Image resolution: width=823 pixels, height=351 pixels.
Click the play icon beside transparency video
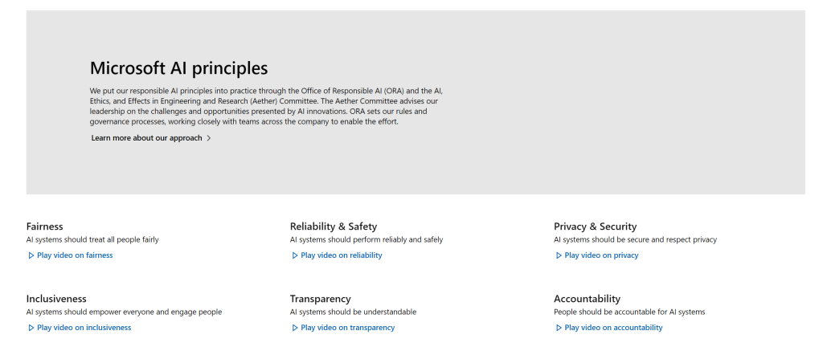point(295,328)
